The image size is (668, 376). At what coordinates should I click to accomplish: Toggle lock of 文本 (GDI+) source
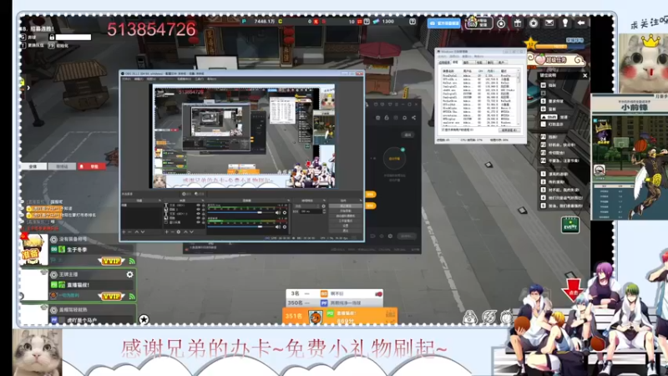[203, 205]
